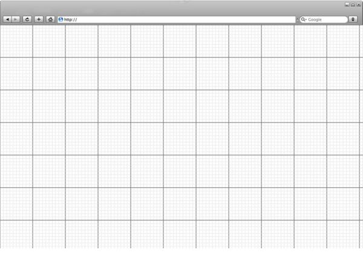Click the empty gray title bar
Viewport: 363px width, 256px height.
(x=171, y=7)
